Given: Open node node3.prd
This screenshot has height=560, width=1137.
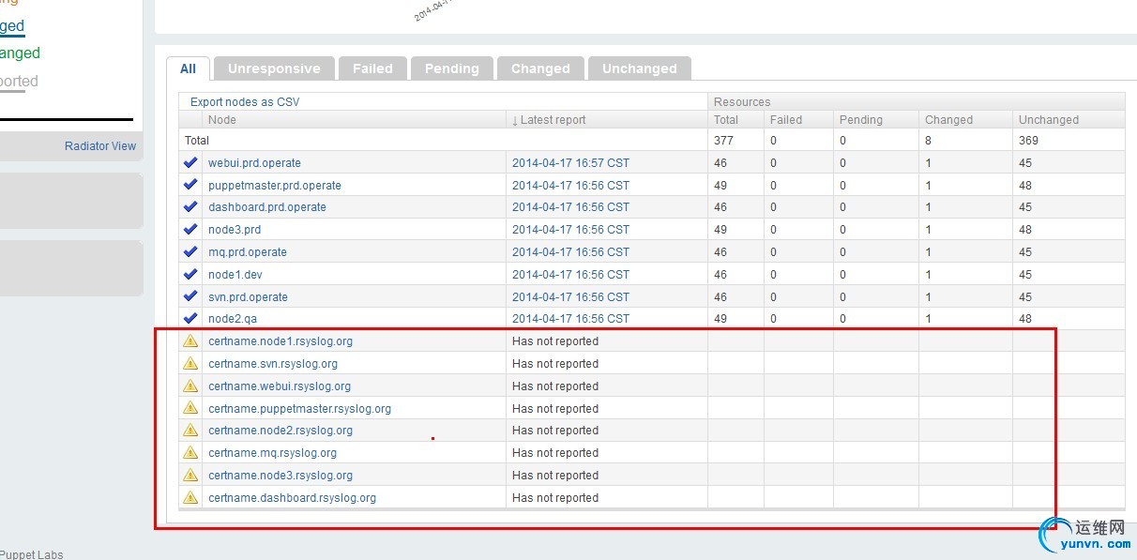Looking at the screenshot, I should [235, 230].
